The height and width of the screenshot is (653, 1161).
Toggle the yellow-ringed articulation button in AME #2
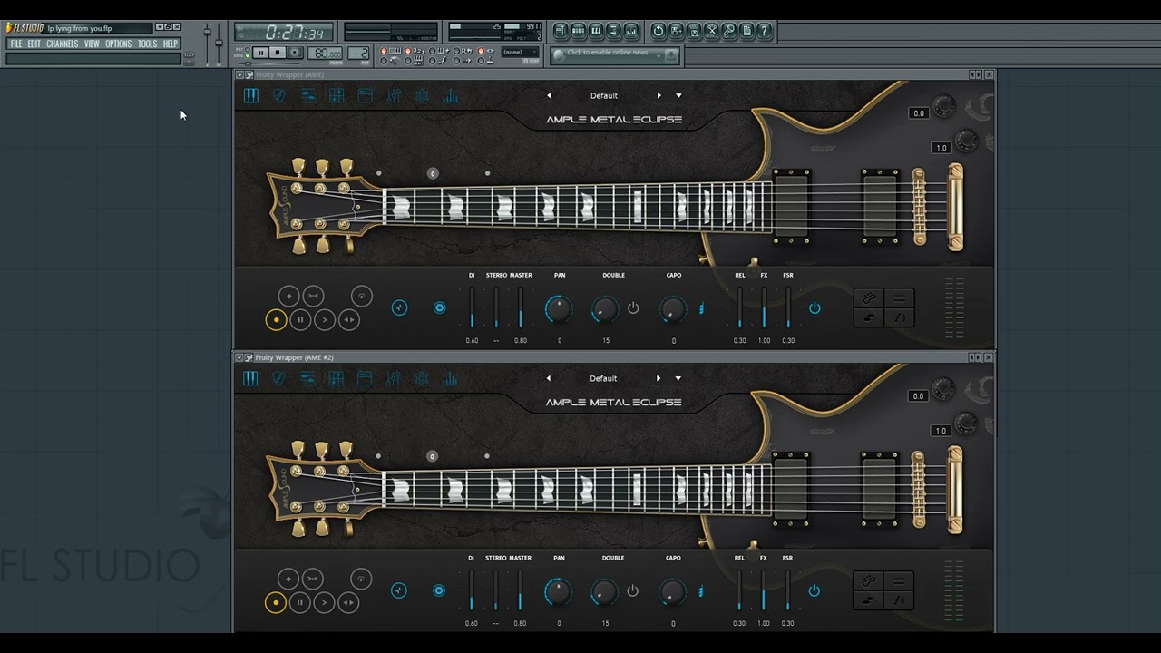276,602
